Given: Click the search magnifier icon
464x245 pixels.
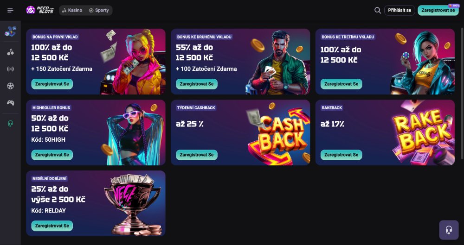Looking at the screenshot, I should 378,10.
